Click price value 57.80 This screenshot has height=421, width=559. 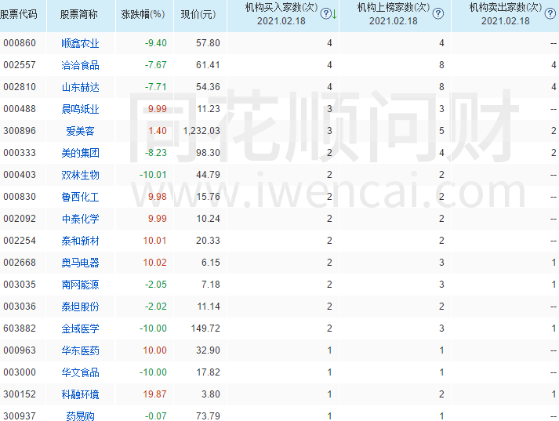pyautogui.click(x=208, y=43)
